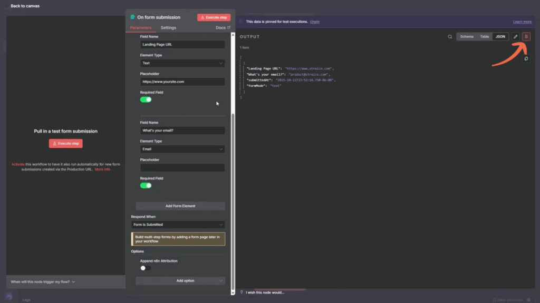Viewport: 540px width, 303px height.
Task: Open Respond When dropdown set to Form Is Submitted
Action: click(x=178, y=225)
